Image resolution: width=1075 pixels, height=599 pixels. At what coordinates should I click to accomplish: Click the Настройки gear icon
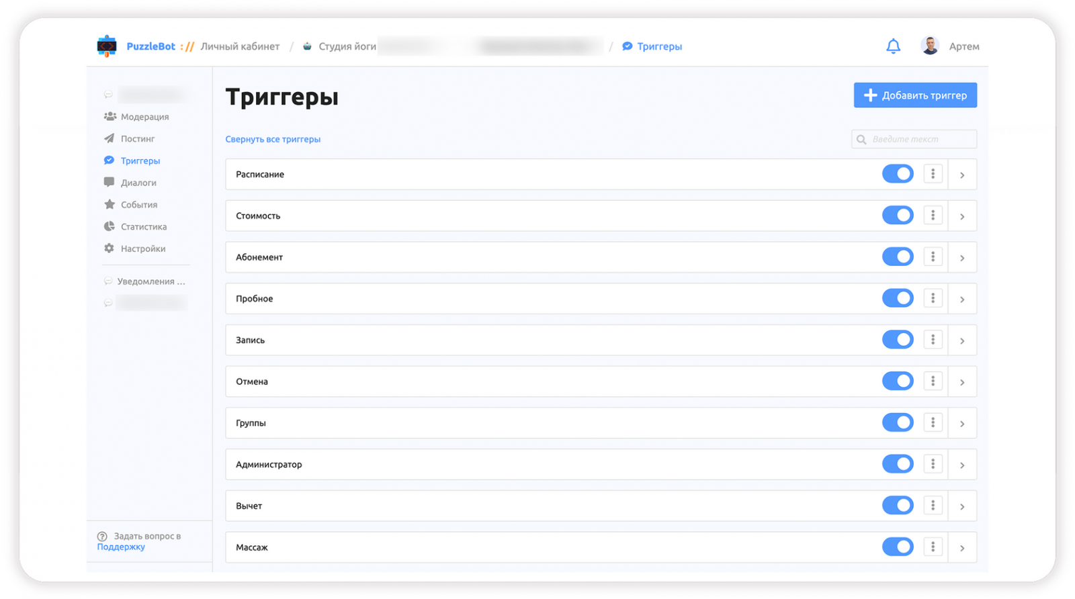click(110, 248)
